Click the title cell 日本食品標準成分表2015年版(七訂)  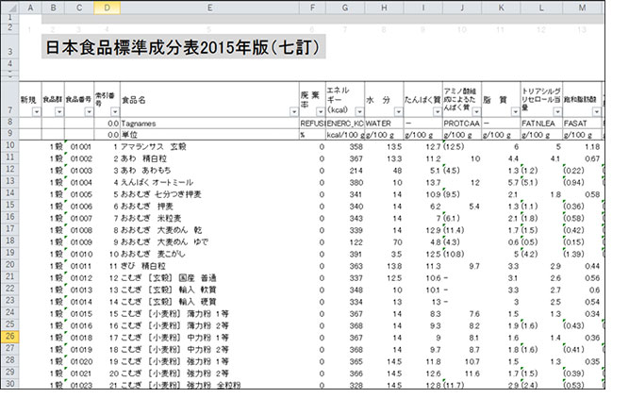click(183, 47)
